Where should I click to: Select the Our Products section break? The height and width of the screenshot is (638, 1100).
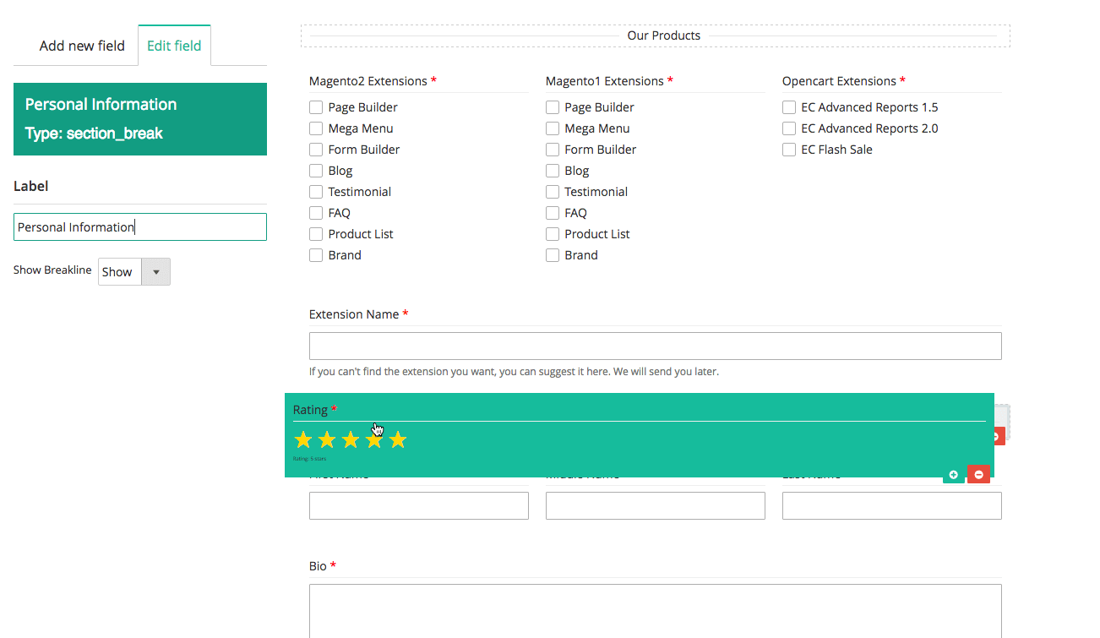(x=656, y=35)
